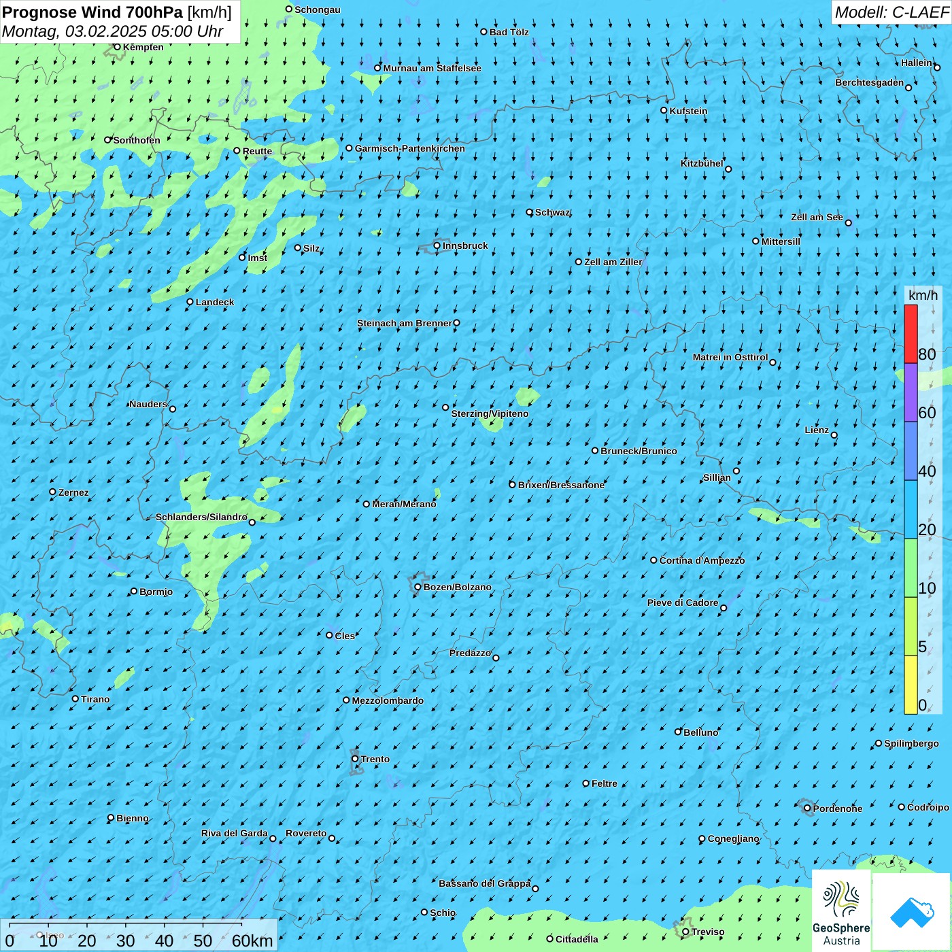Click the legend value '20'

point(927,529)
